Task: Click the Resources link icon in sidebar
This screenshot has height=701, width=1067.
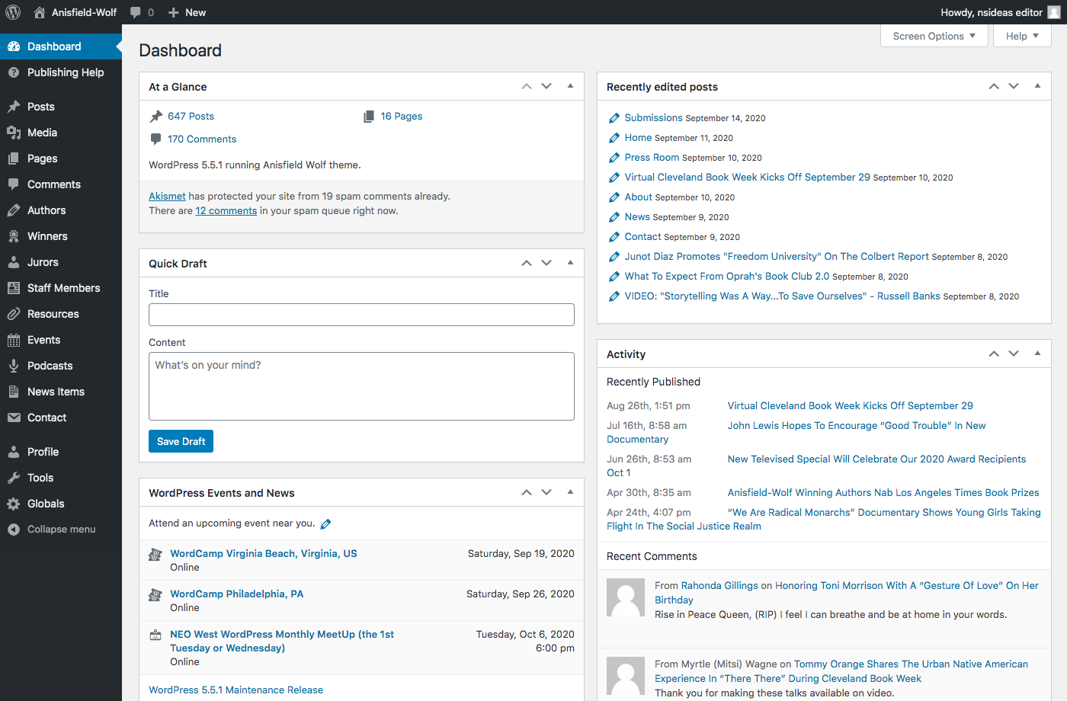Action: (14, 314)
